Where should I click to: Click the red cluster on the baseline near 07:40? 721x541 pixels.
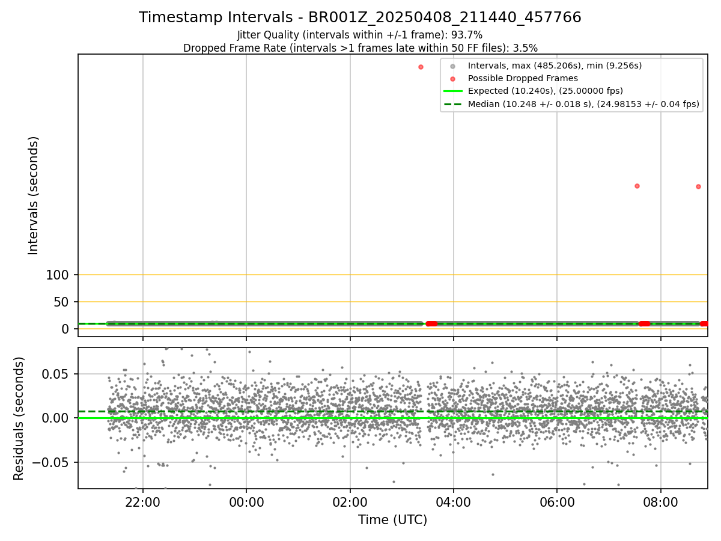pos(644,323)
